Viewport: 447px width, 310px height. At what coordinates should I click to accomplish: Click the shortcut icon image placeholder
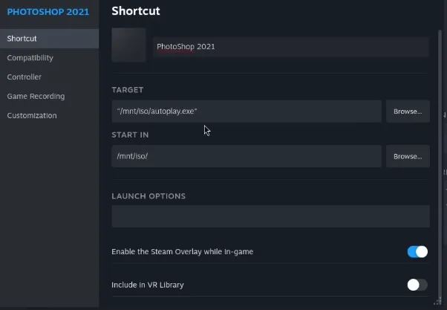pos(128,45)
